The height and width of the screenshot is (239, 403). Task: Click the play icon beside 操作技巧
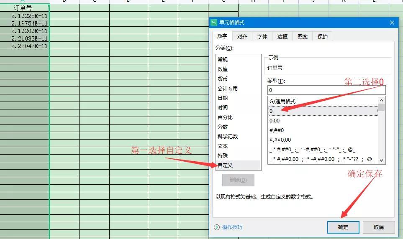(x=217, y=227)
